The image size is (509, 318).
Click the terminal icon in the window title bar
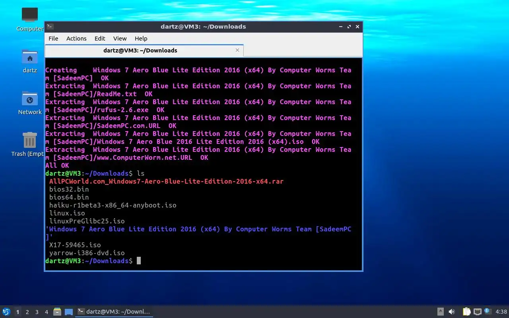tap(50, 27)
